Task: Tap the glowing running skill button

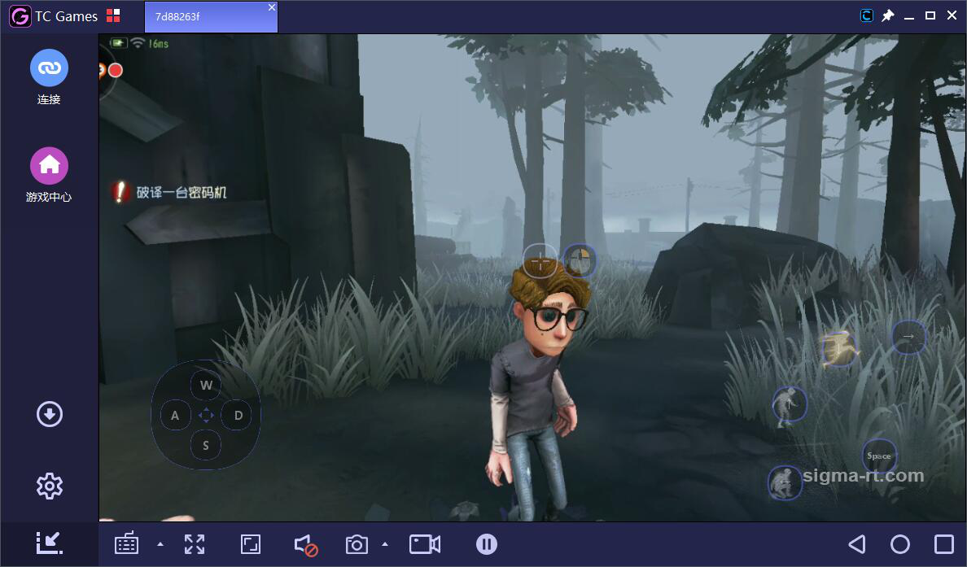Action: 839,349
